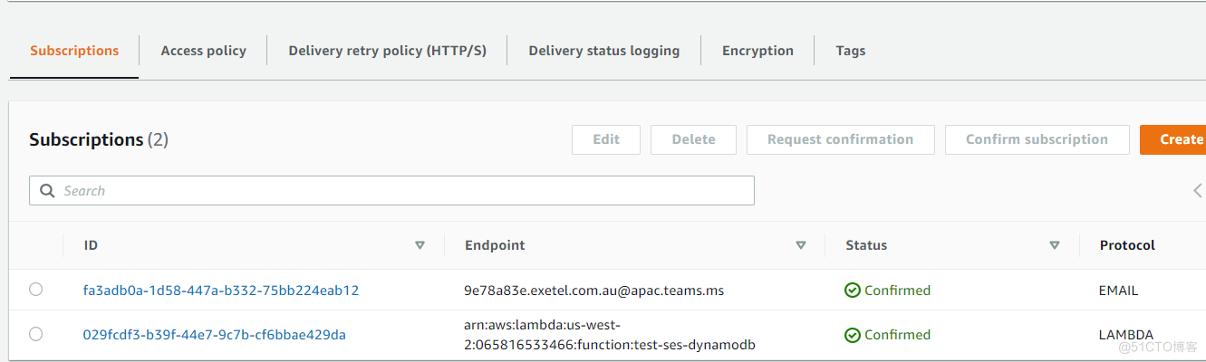Open the Tags tab
1206x362 pixels.
(x=850, y=51)
